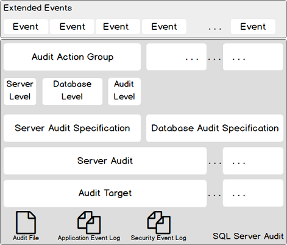Click the SQL Server Audit label
The image size is (287, 245).
click(248, 236)
